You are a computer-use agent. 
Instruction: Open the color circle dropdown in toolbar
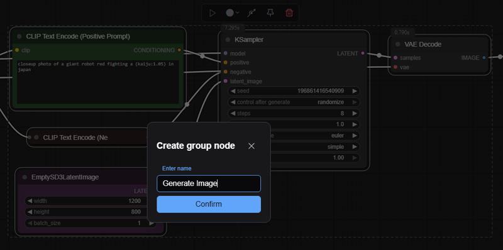click(x=233, y=13)
